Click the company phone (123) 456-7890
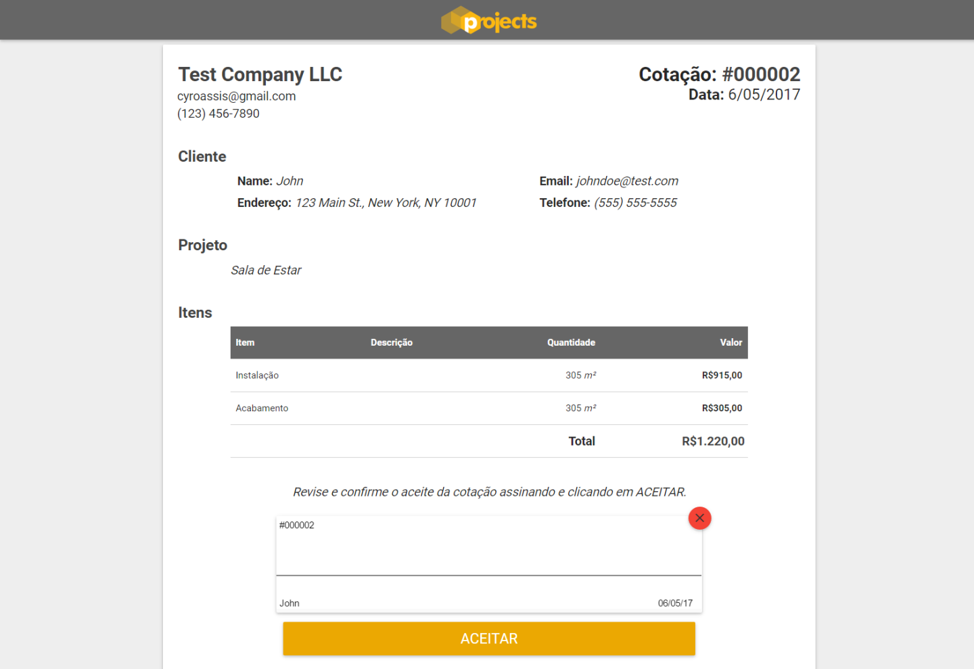 218,114
